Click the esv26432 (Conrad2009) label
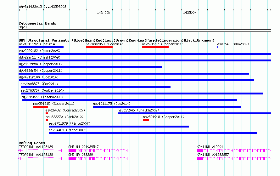Viewport: 280px width, 176px height. click(65, 110)
